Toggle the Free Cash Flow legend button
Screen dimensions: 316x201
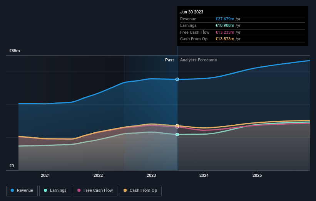click(x=95, y=191)
